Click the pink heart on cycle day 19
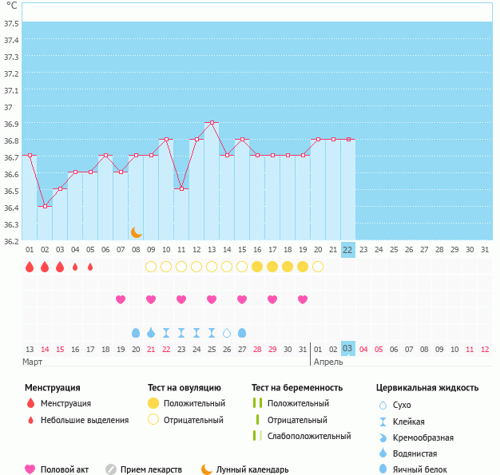The height and width of the screenshot is (475, 500). pos(303,299)
